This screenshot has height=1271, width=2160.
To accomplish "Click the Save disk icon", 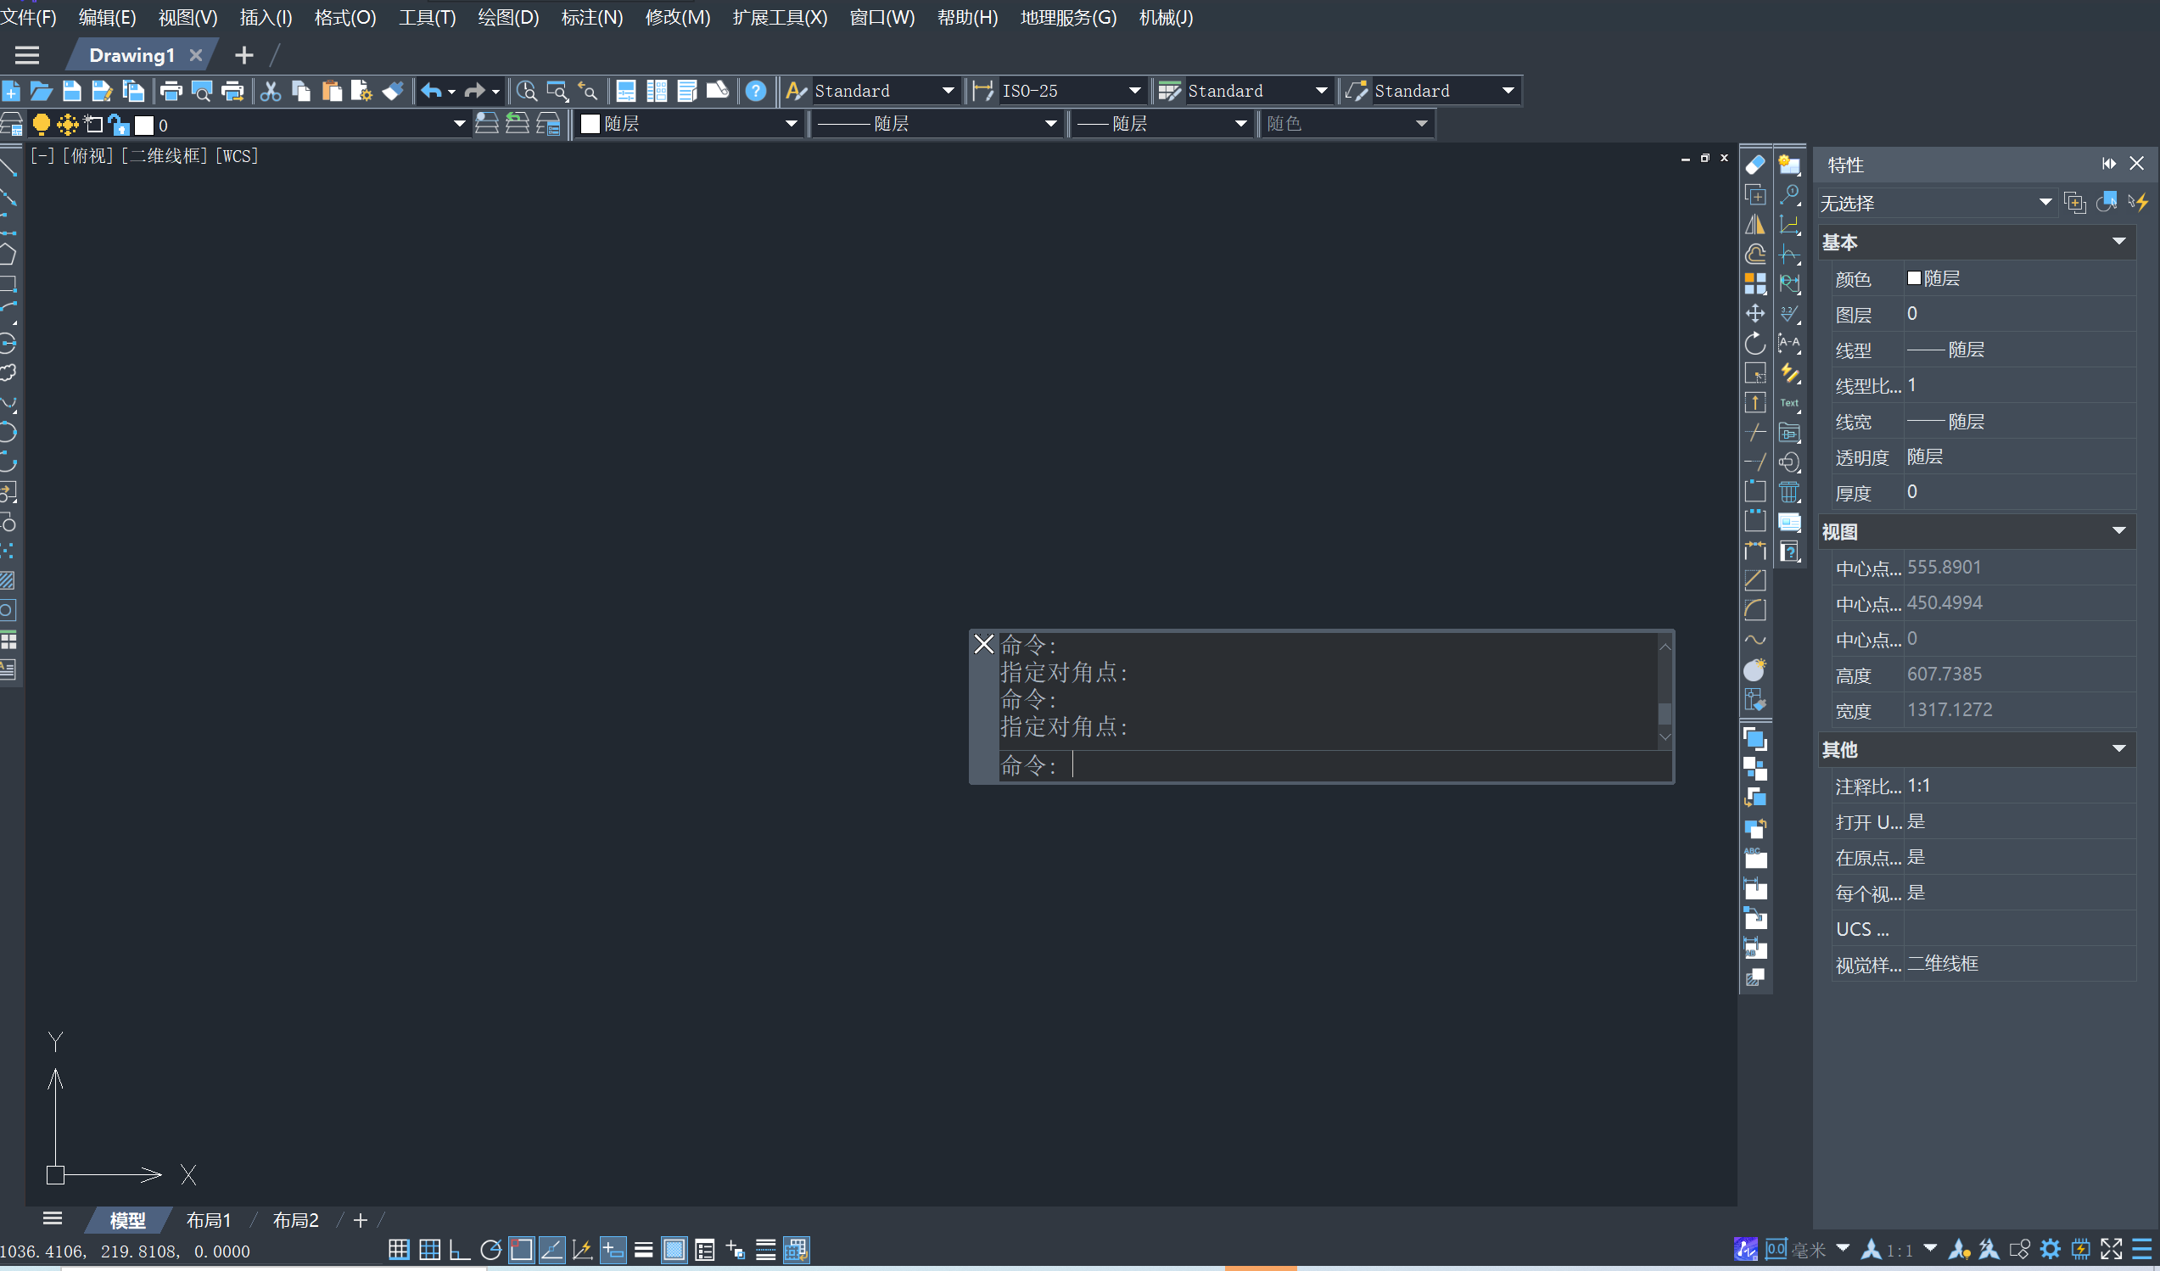I will pyautogui.click(x=72, y=91).
